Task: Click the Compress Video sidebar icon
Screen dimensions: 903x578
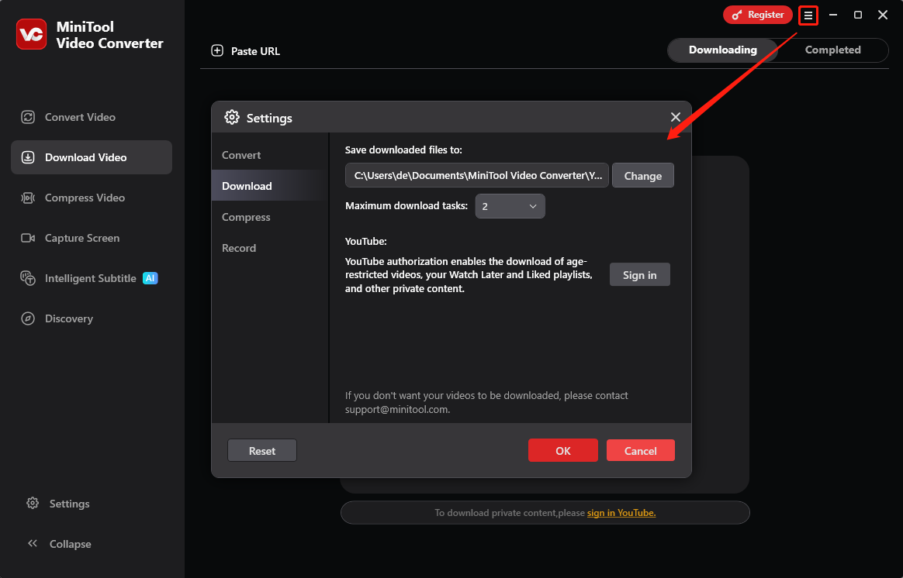Action: pos(28,198)
